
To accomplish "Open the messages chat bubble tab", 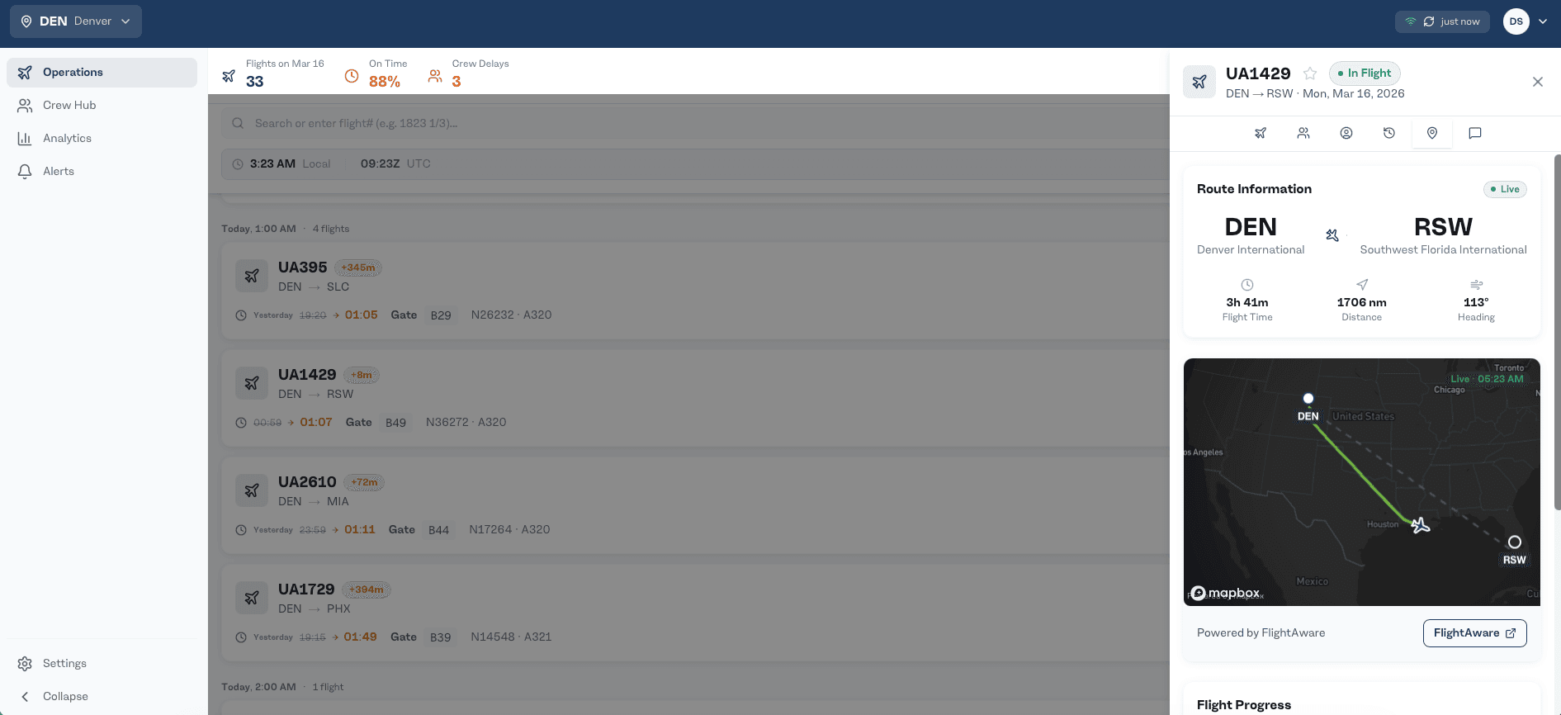I will coord(1475,133).
